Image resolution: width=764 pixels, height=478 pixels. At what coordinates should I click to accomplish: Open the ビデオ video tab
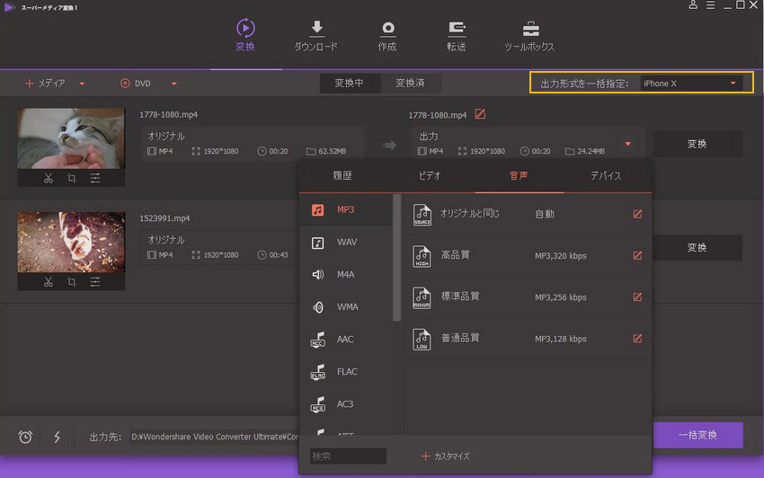click(430, 176)
